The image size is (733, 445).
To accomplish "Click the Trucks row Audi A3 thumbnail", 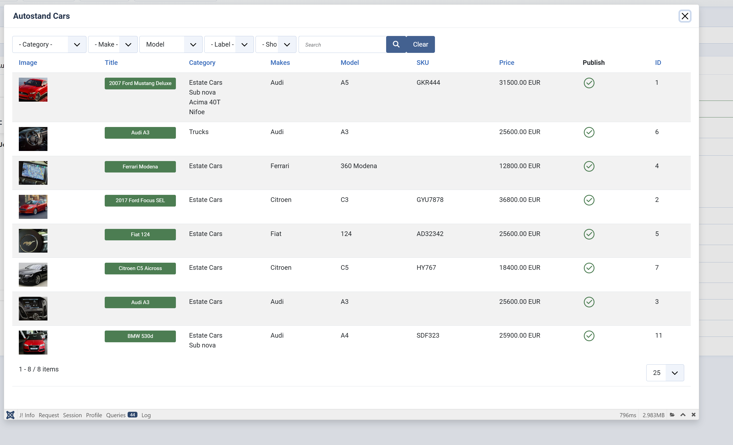I will click(x=33, y=139).
